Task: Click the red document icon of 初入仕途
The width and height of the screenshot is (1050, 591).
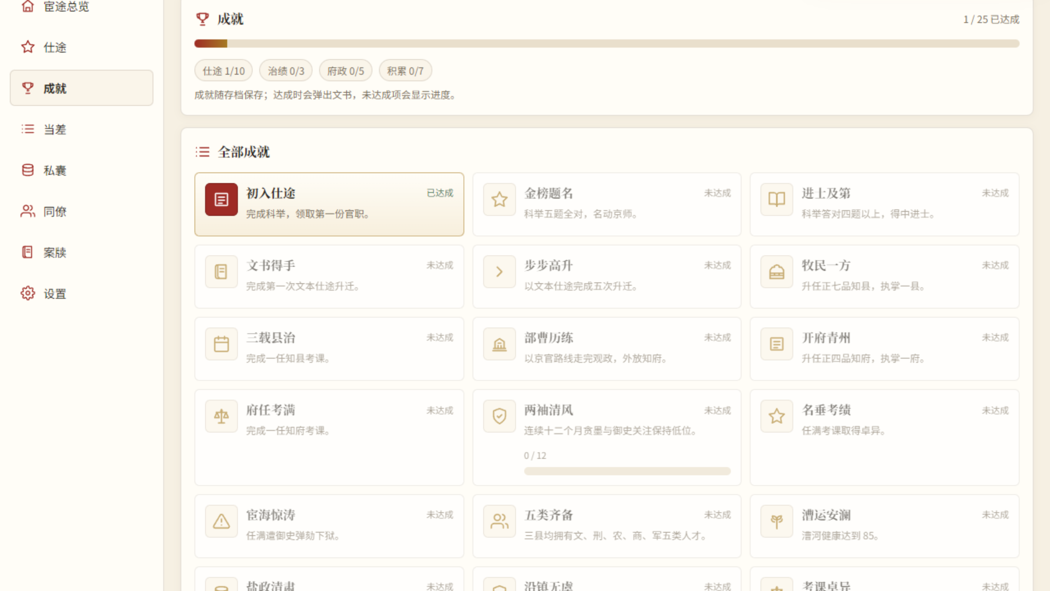Action: (x=221, y=199)
